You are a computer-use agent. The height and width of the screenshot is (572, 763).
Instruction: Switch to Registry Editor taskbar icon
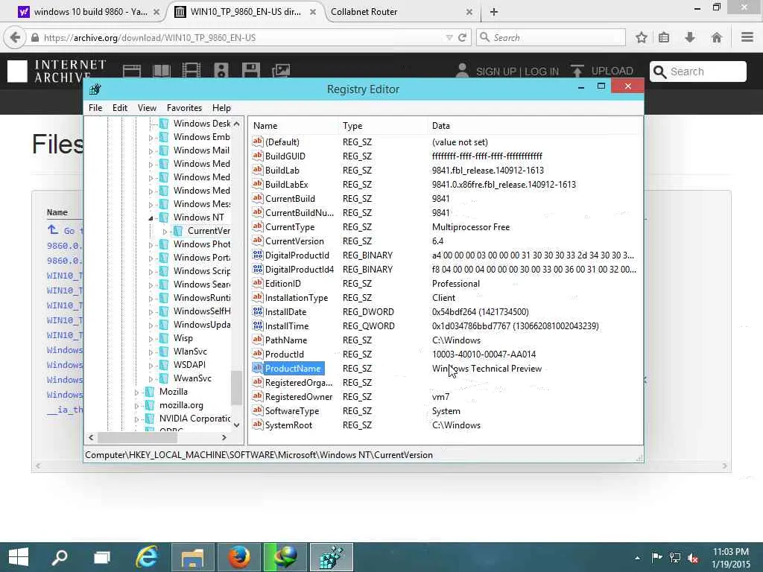coord(332,557)
